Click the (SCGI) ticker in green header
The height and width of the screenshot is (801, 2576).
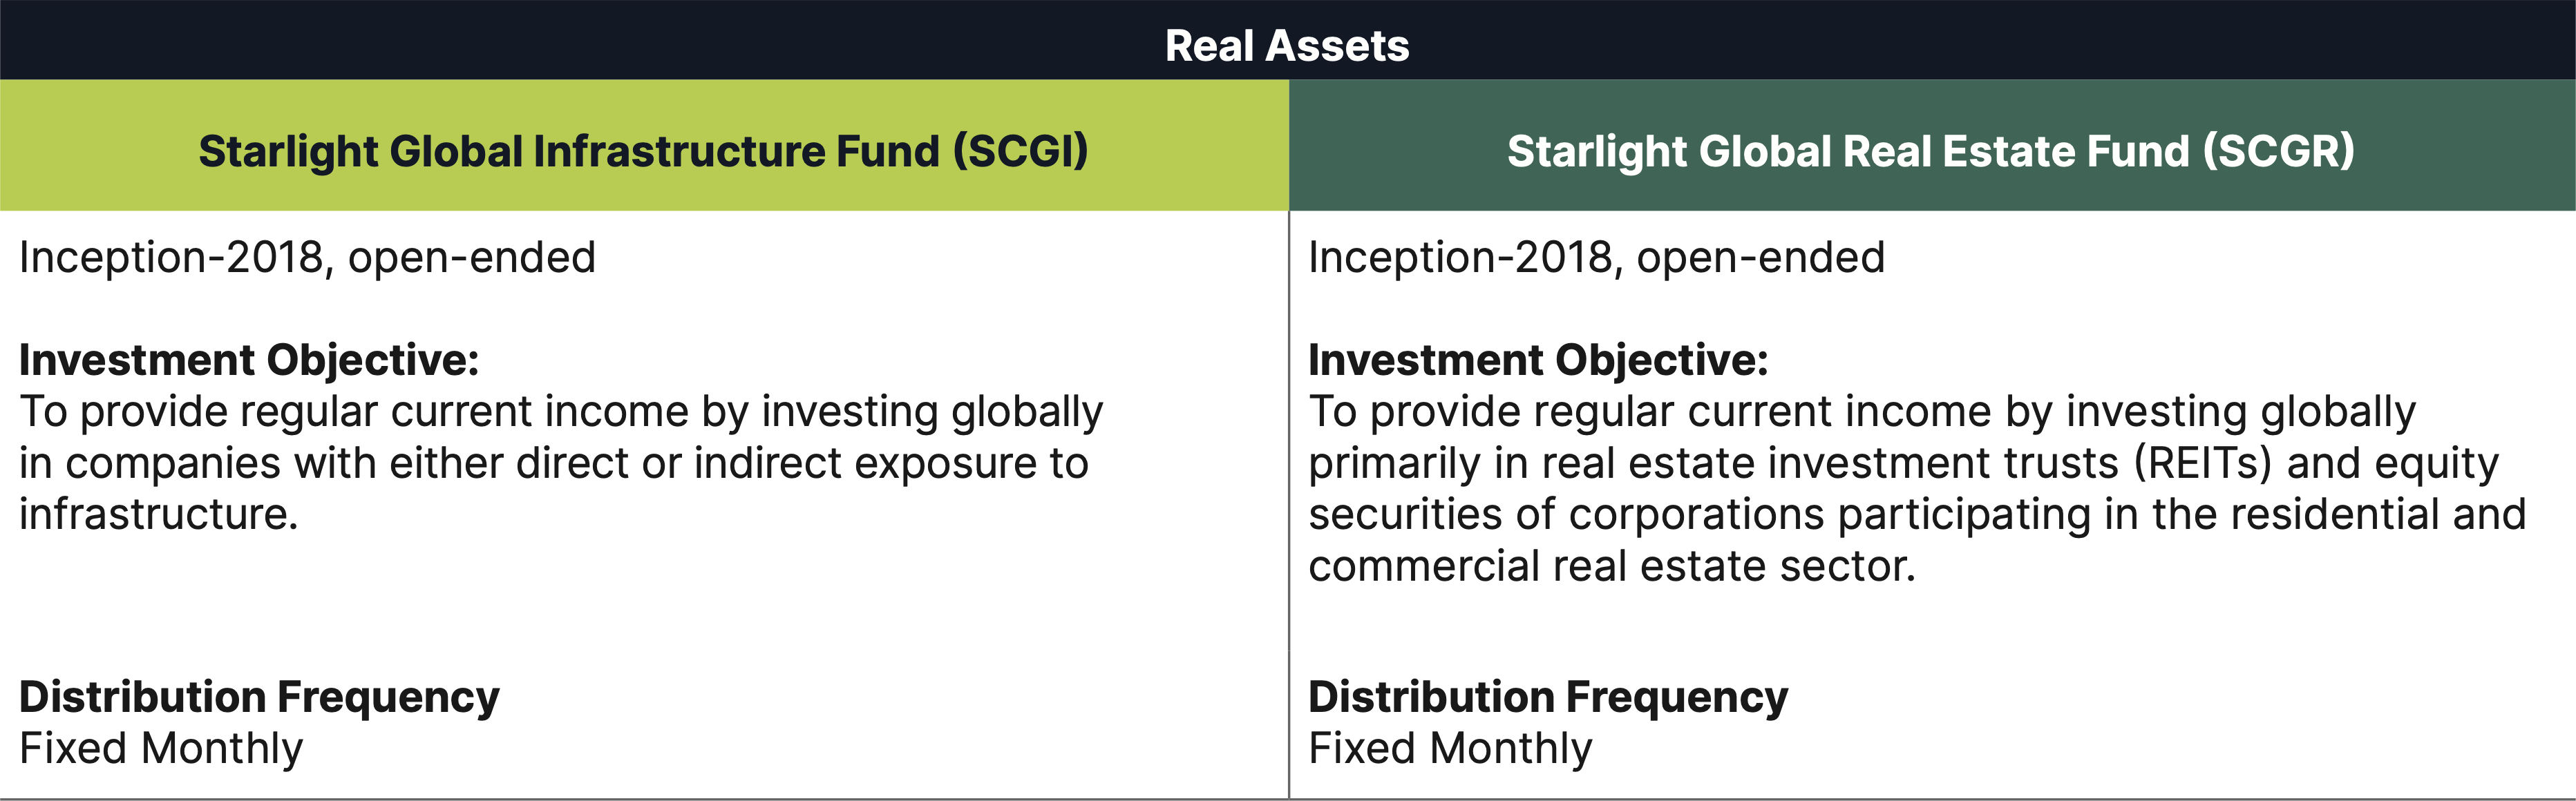click(1020, 152)
